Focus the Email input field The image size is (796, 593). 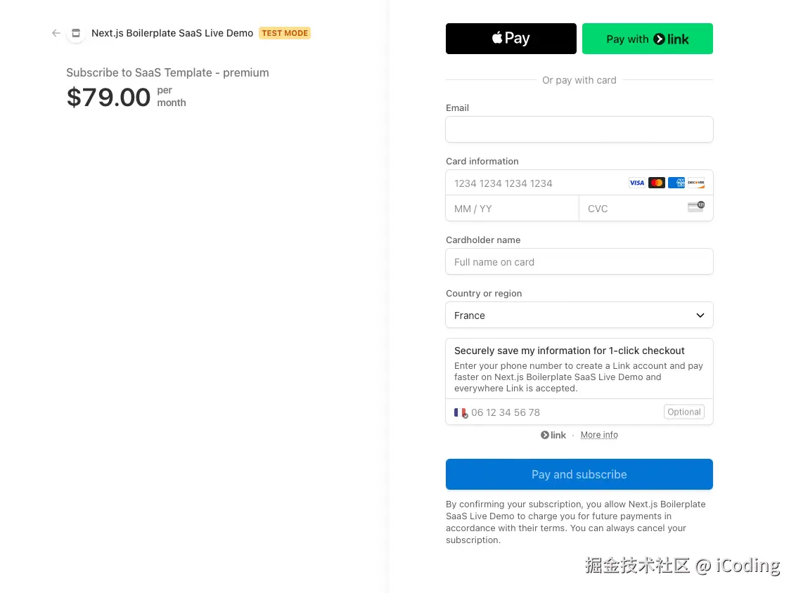(x=579, y=129)
